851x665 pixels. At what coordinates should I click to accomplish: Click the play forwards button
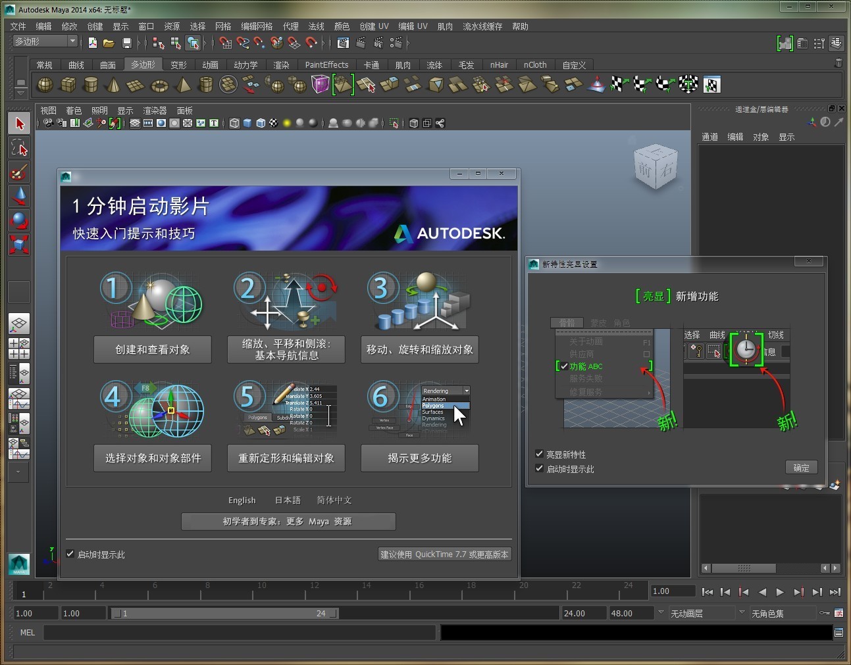780,592
